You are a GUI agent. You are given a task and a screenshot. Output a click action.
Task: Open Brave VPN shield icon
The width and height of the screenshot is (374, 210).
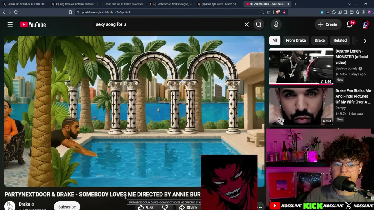point(363,12)
